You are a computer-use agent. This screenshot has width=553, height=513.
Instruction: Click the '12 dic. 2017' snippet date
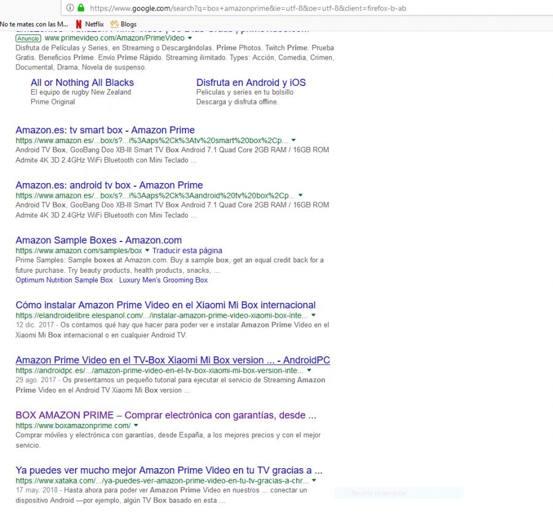(x=34, y=325)
